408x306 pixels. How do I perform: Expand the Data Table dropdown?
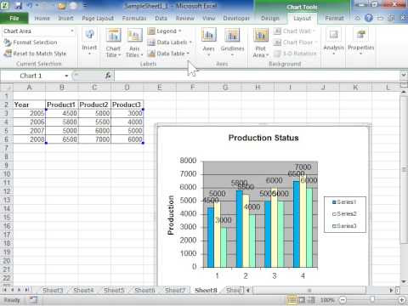click(x=168, y=54)
